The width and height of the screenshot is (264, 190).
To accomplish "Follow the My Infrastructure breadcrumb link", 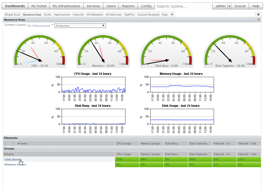I will click(39, 26).
